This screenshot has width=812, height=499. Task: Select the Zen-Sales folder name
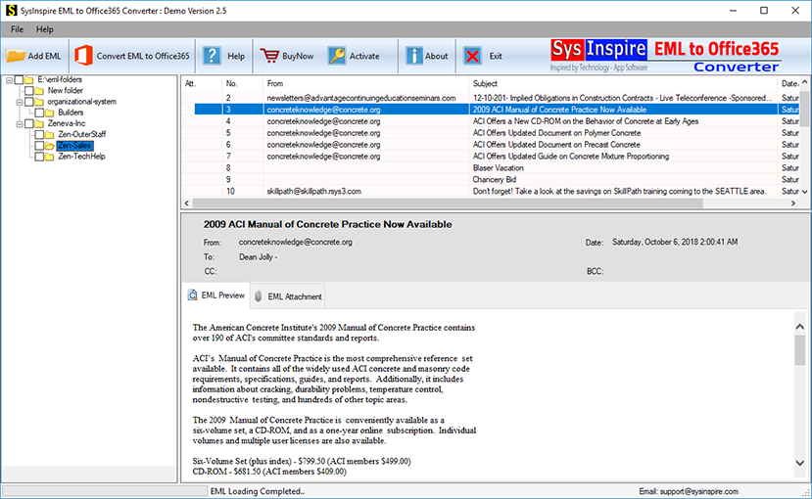pyautogui.click(x=74, y=146)
